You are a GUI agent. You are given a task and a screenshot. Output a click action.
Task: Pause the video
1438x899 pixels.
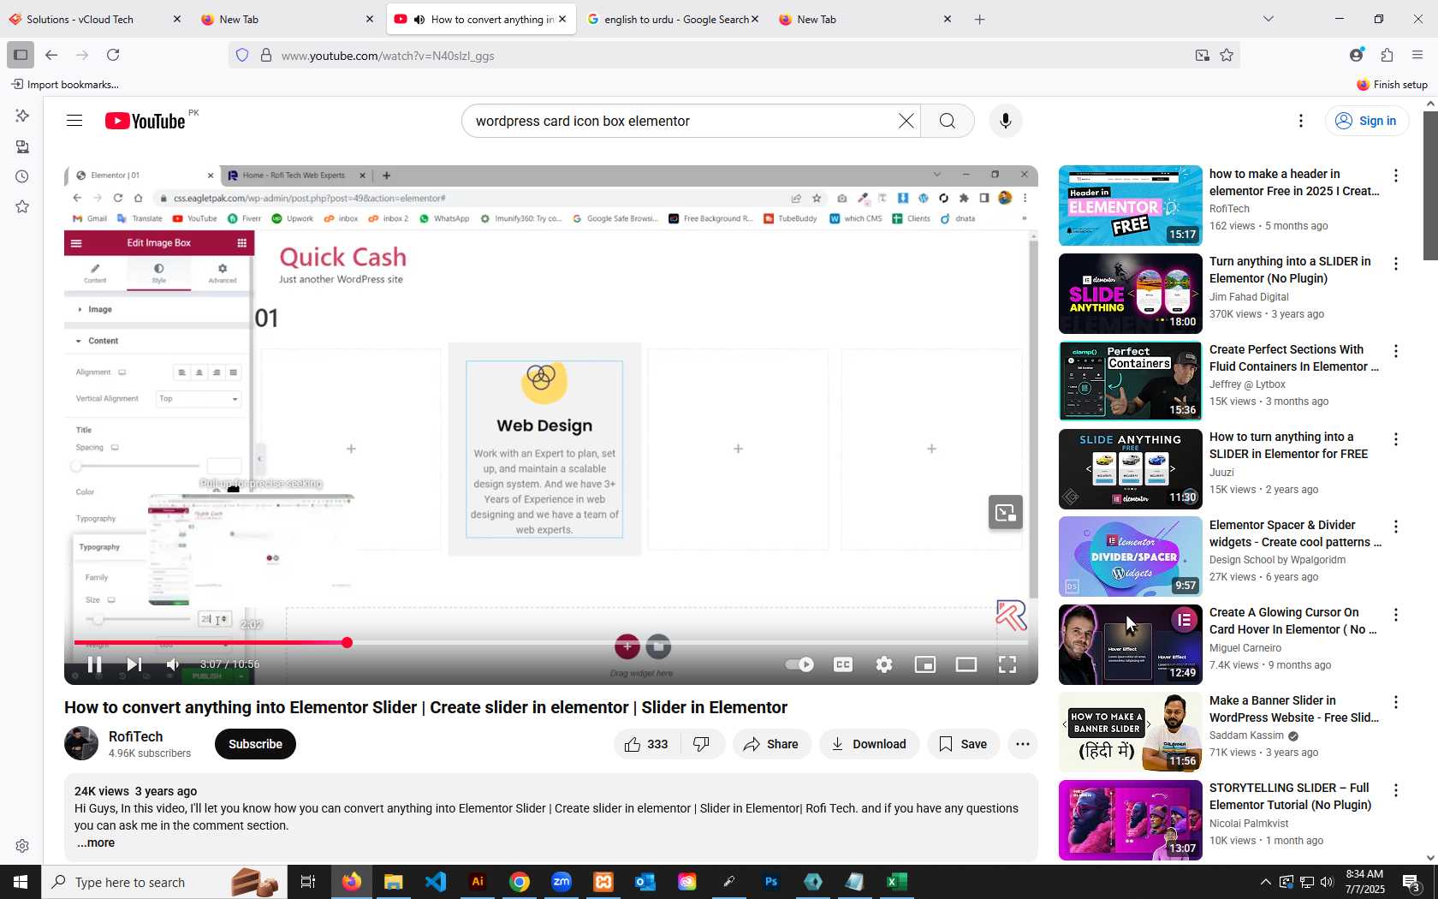(x=95, y=664)
